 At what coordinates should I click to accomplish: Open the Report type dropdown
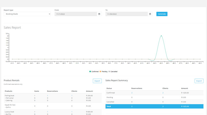pyautogui.click(x=27, y=14)
